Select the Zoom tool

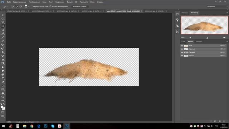point(3,97)
